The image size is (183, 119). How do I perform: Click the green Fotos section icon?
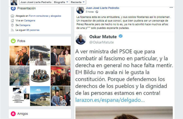[x=13, y=41]
